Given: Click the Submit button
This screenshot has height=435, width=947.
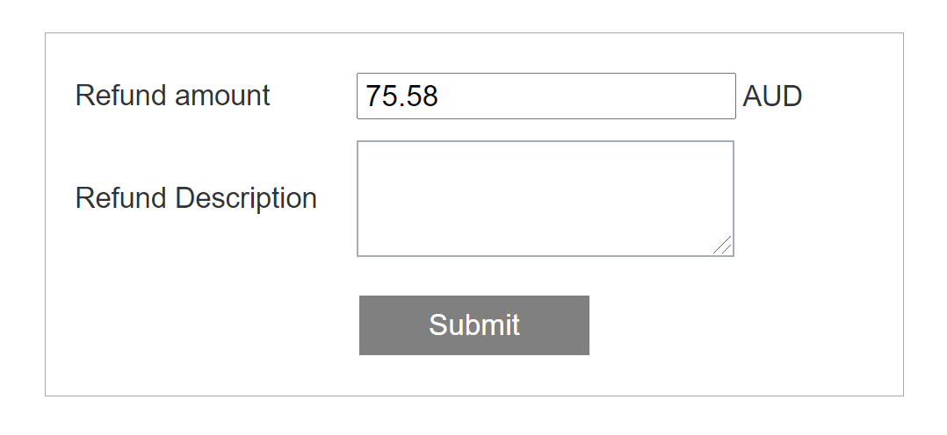Looking at the screenshot, I should 473,325.
